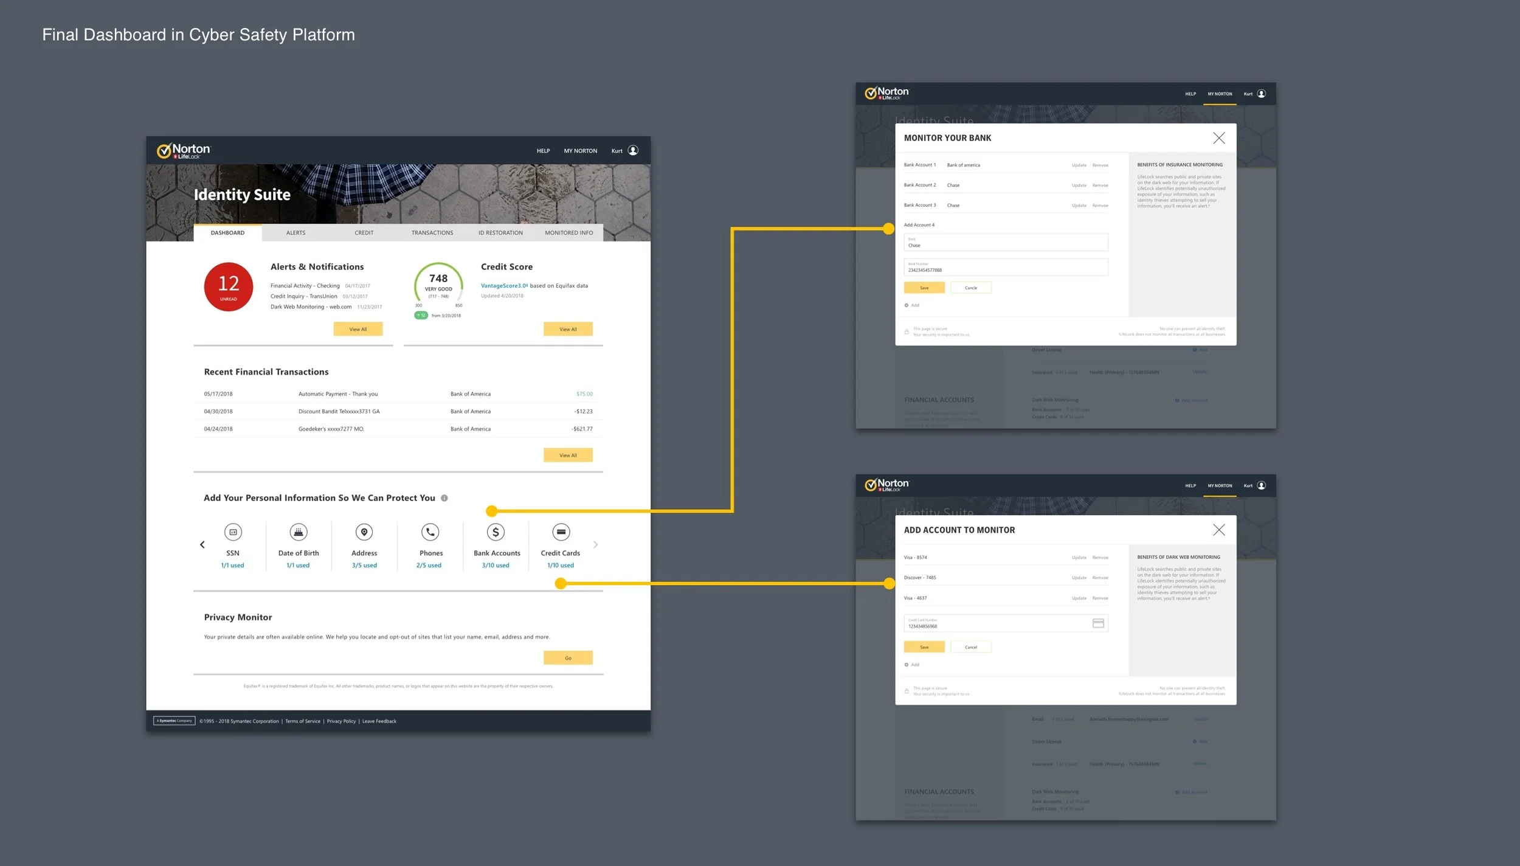The image size is (1520, 866).
Task: Close the Monitor Your Bank dialog with the X
Action: coord(1219,138)
